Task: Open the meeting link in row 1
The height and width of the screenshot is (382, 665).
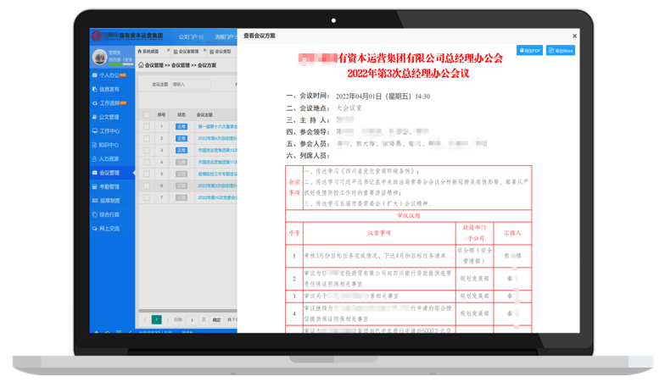Action: (x=217, y=127)
